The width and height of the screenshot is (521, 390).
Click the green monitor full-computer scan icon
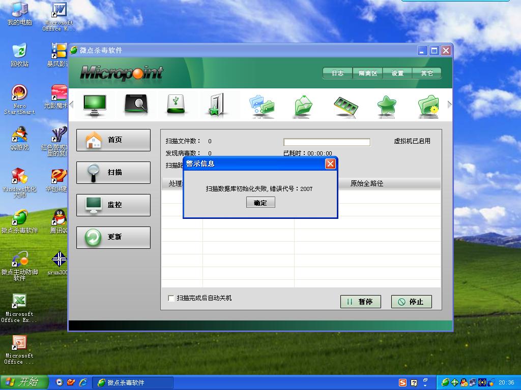(x=95, y=105)
